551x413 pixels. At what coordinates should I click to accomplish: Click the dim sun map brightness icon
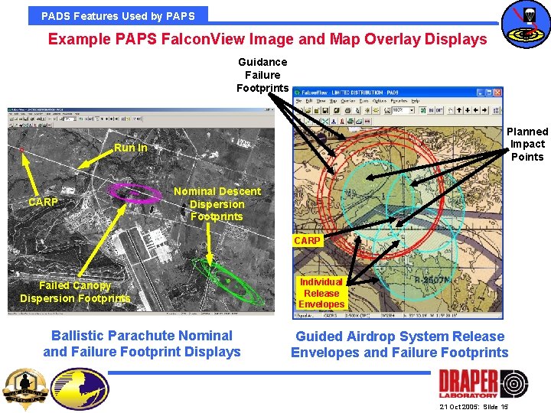click(367, 111)
